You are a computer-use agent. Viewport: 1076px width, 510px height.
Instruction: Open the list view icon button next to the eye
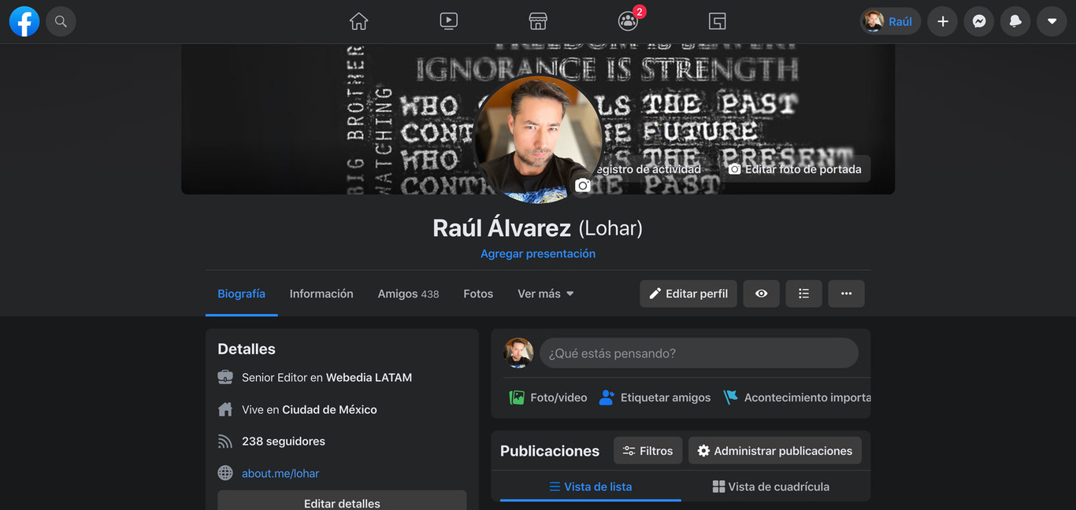[803, 294]
